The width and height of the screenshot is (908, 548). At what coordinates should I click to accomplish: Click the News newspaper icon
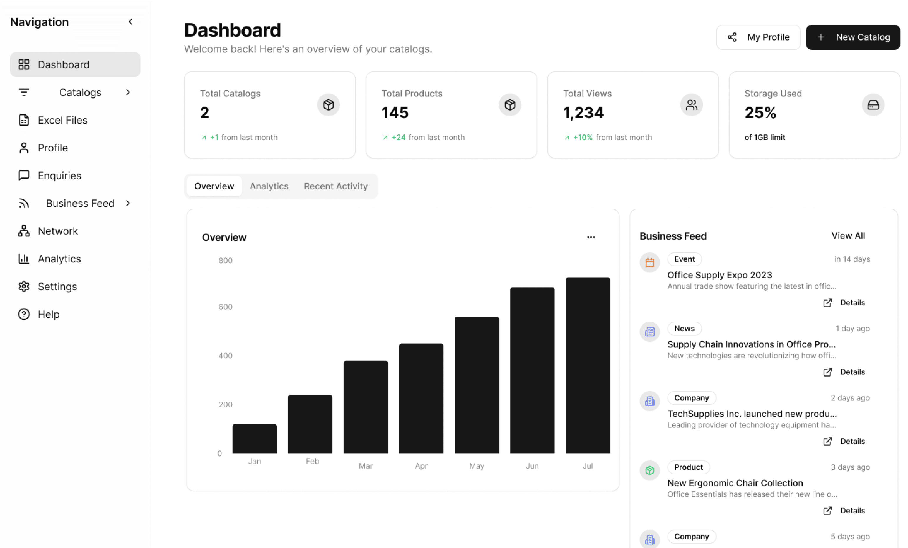pyautogui.click(x=650, y=332)
